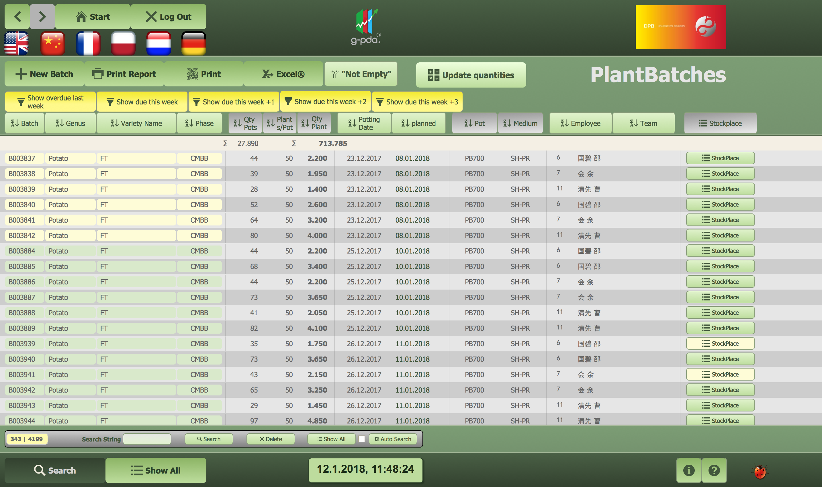Click the Search String input field
Image resolution: width=822 pixels, height=487 pixels.
tap(147, 439)
